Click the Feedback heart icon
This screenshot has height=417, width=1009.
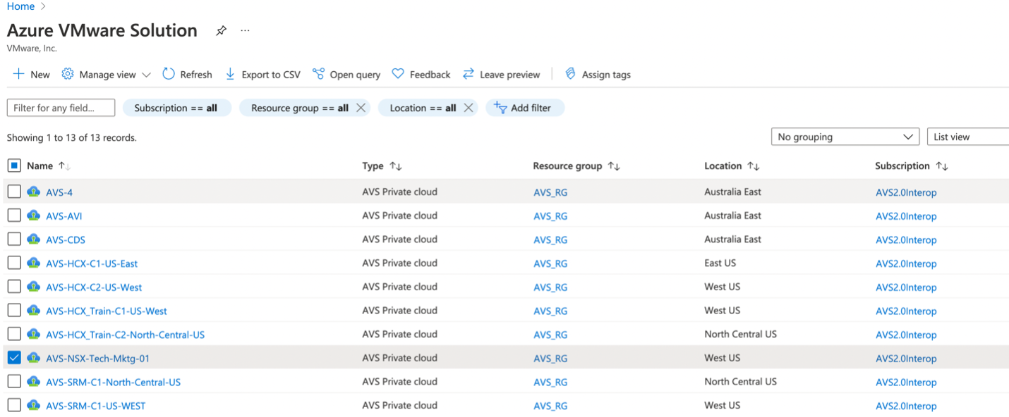point(398,74)
